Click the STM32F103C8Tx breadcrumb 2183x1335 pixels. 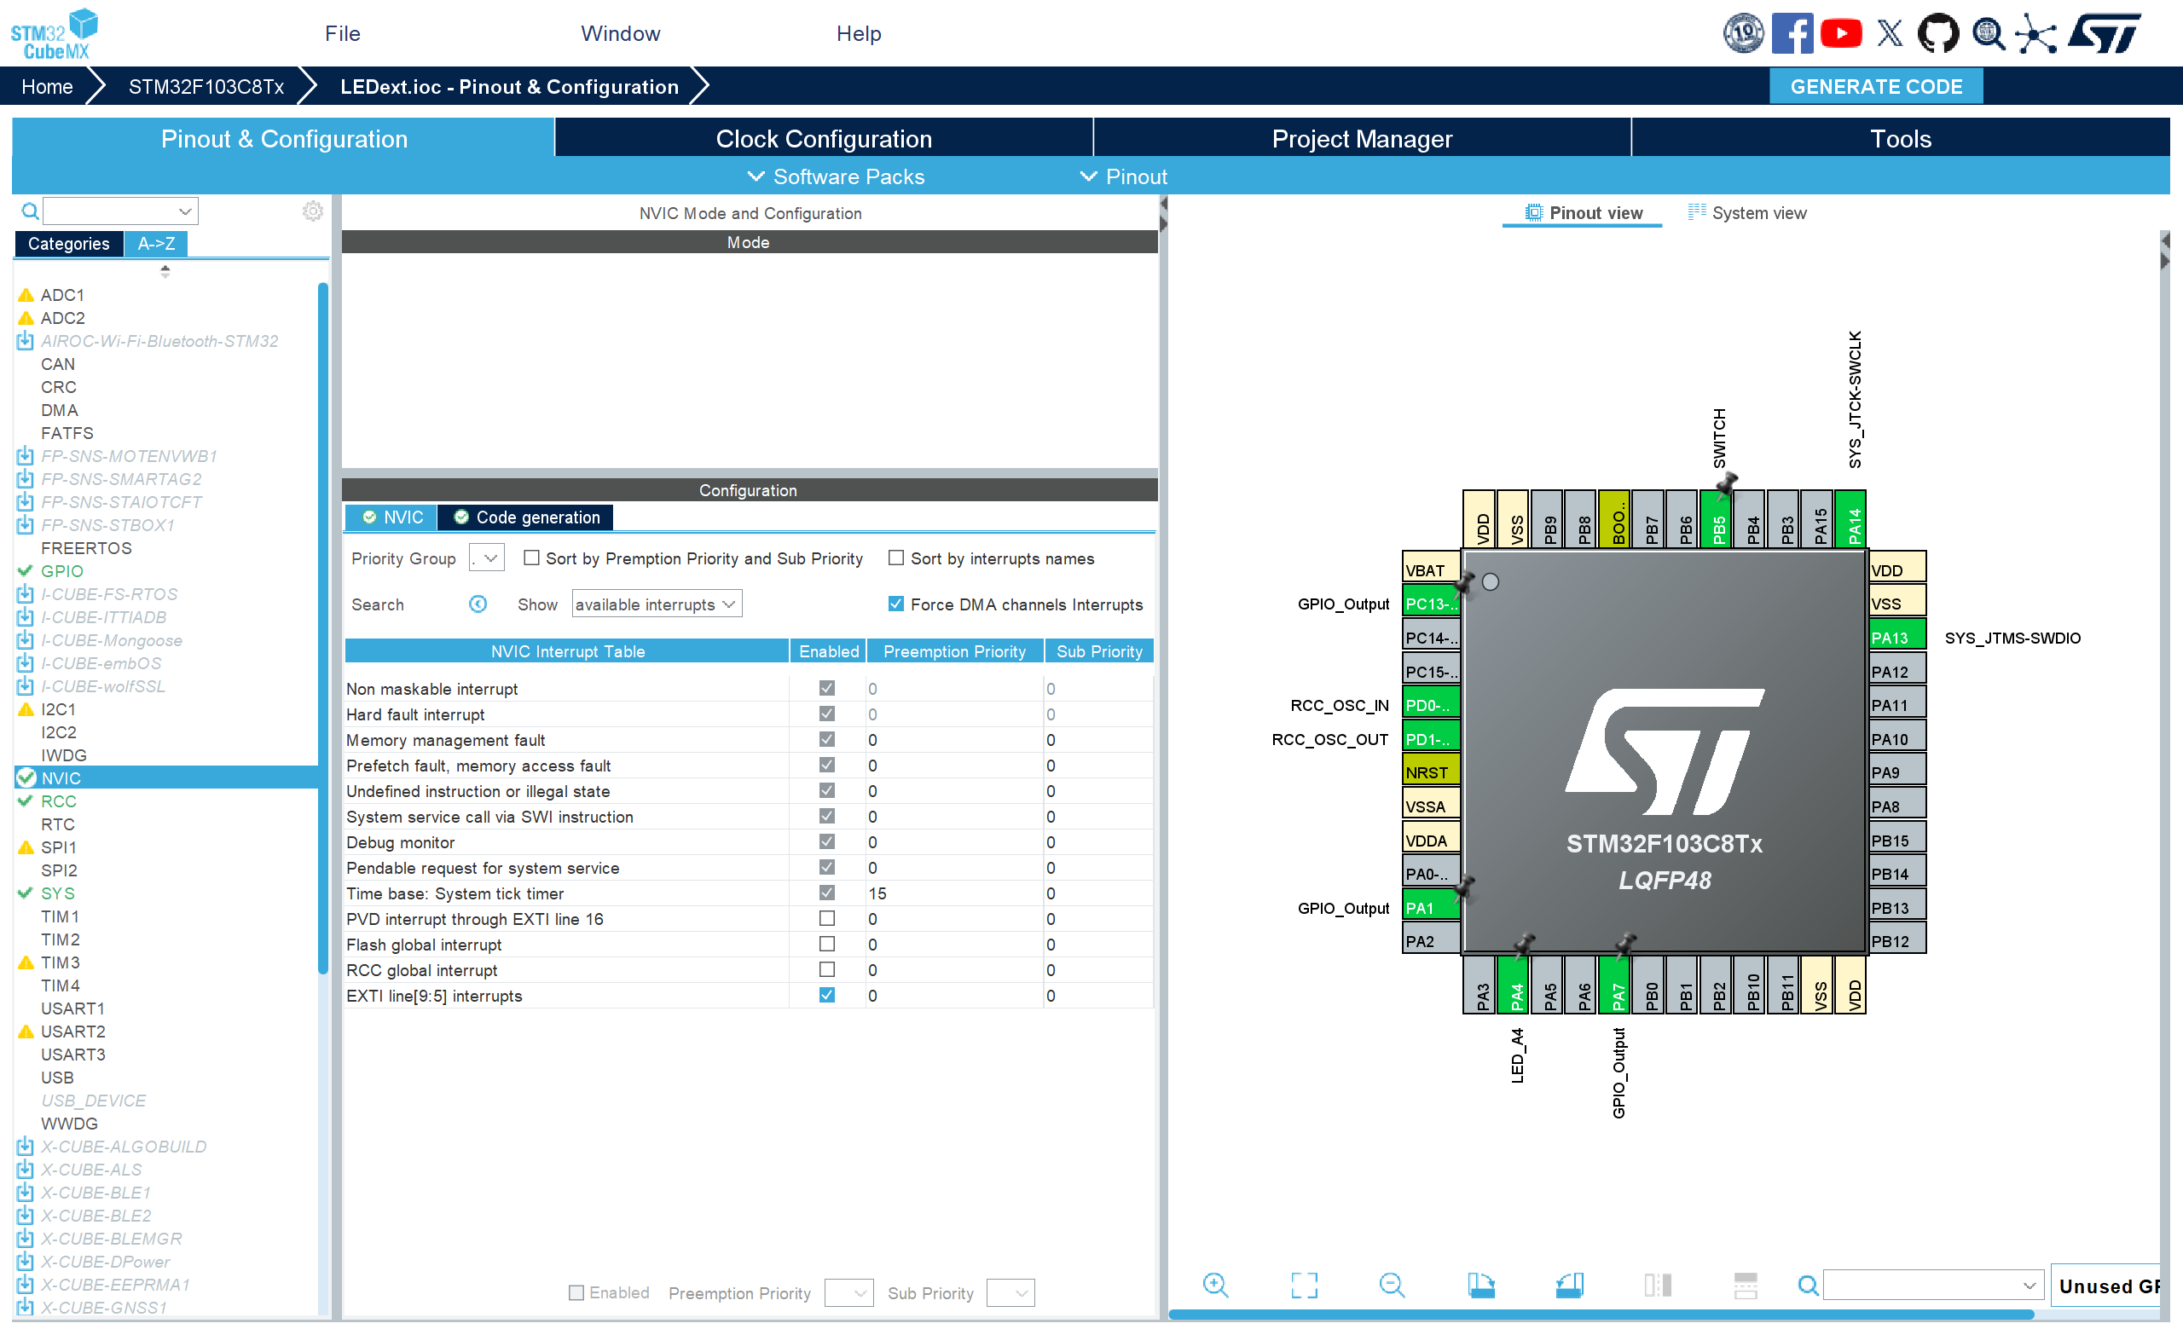(206, 87)
